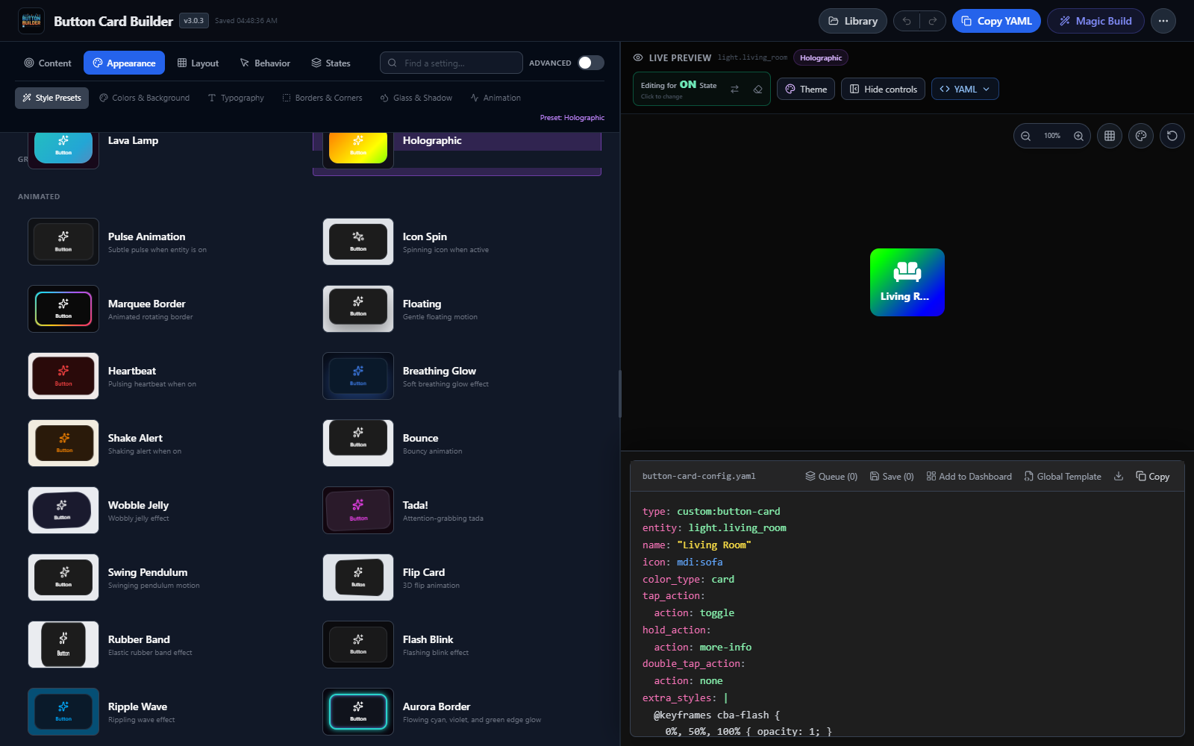Image resolution: width=1194 pixels, height=746 pixels.
Task: Open Global Template
Action: (1063, 476)
